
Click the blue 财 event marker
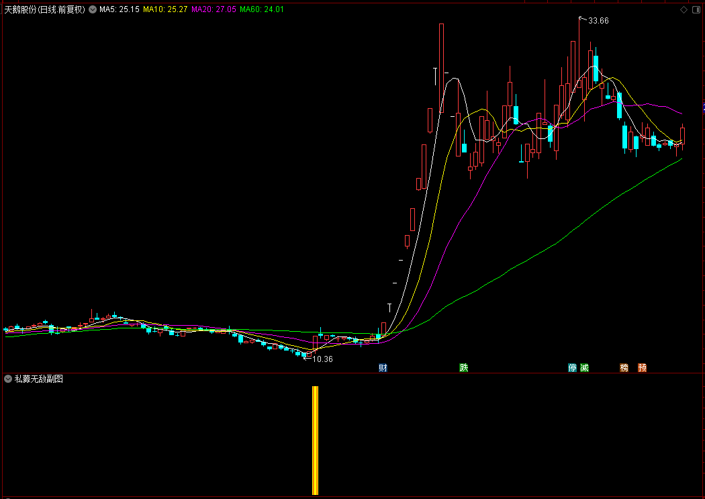tap(383, 367)
